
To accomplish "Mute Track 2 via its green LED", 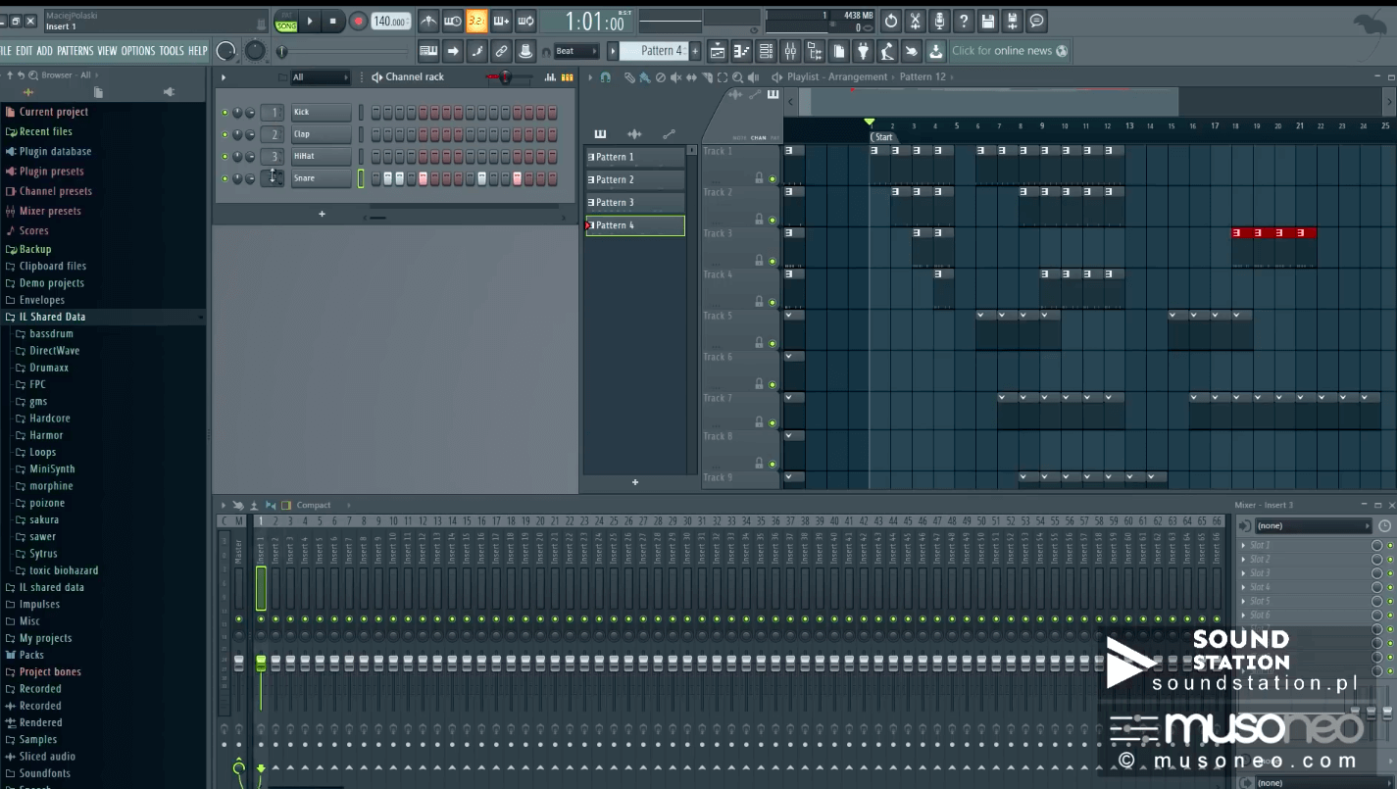I will point(773,220).
